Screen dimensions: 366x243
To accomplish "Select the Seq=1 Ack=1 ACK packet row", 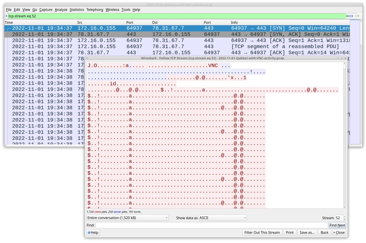I will click(x=177, y=40).
